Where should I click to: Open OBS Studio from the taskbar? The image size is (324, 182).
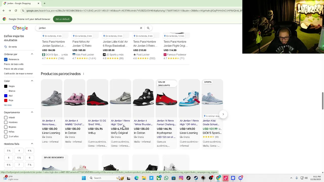point(211,178)
